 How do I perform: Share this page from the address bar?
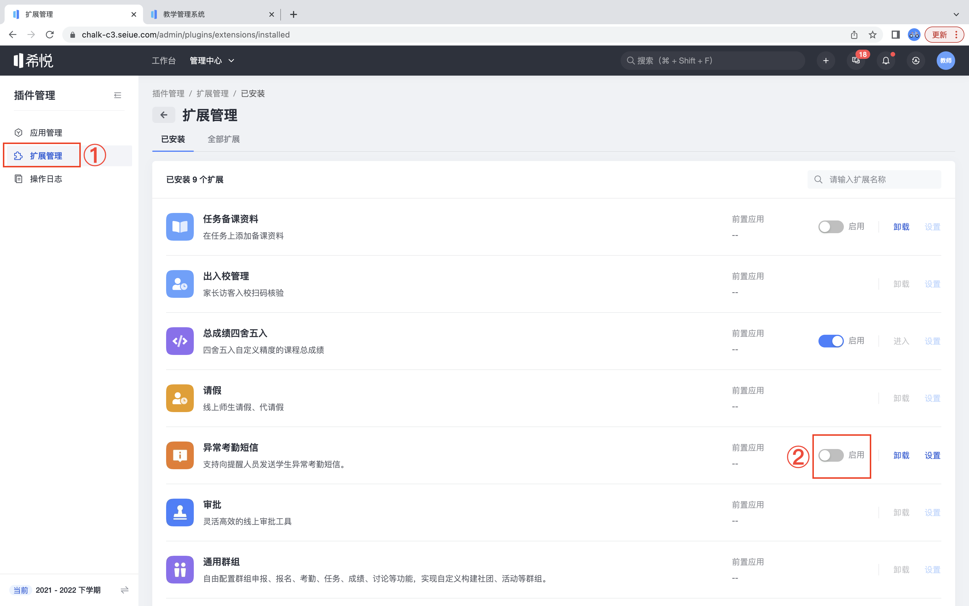pos(854,35)
